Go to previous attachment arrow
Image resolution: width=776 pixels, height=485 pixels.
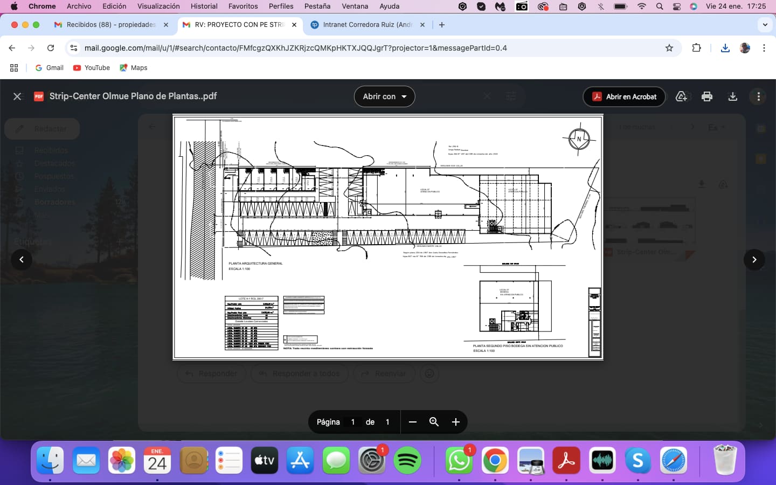tap(22, 260)
